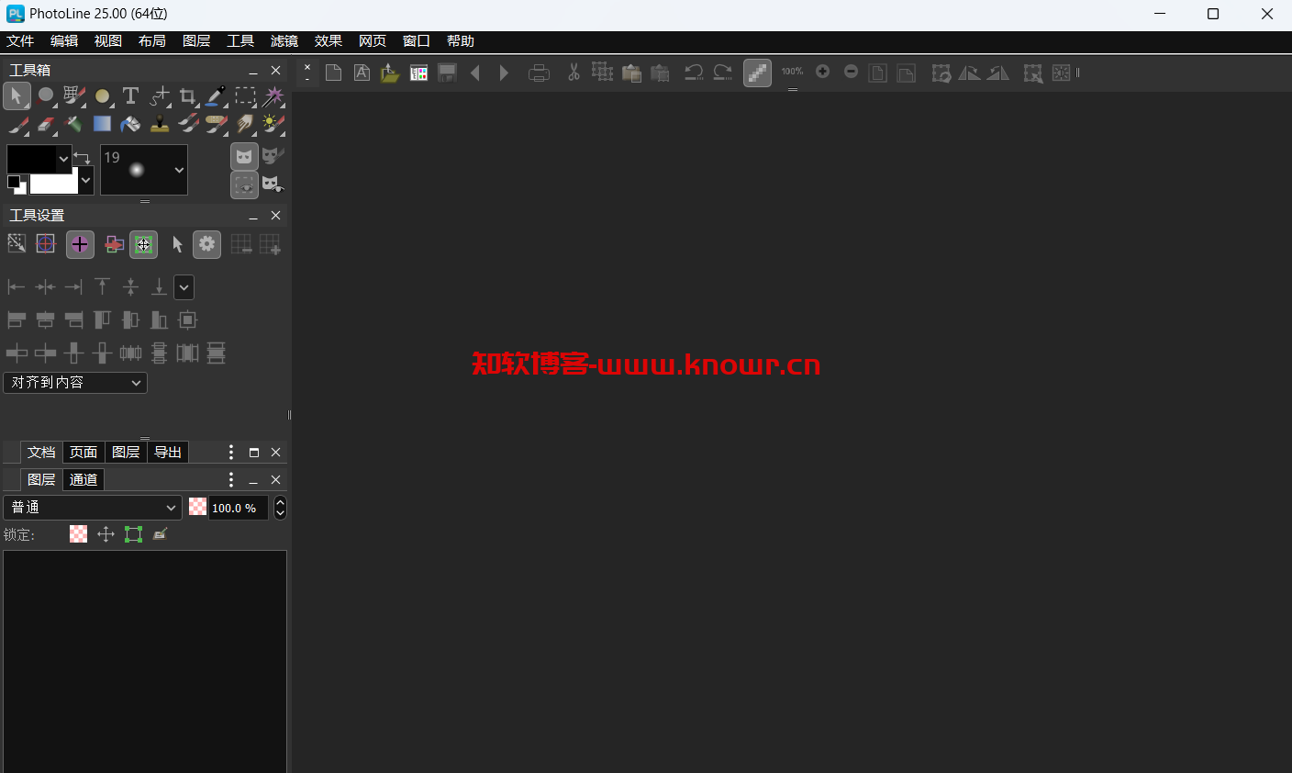Click the open file folder icon
Image resolution: width=1292 pixels, height=773 pixels.
(x=390, y=73)
